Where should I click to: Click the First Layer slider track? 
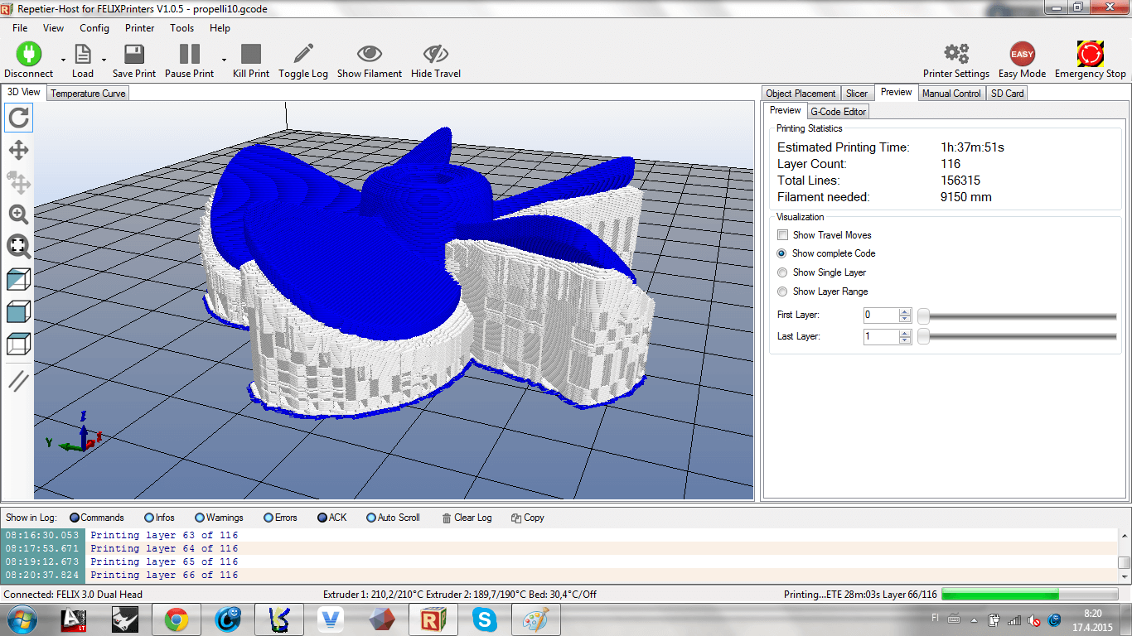tap(1019, 316)
